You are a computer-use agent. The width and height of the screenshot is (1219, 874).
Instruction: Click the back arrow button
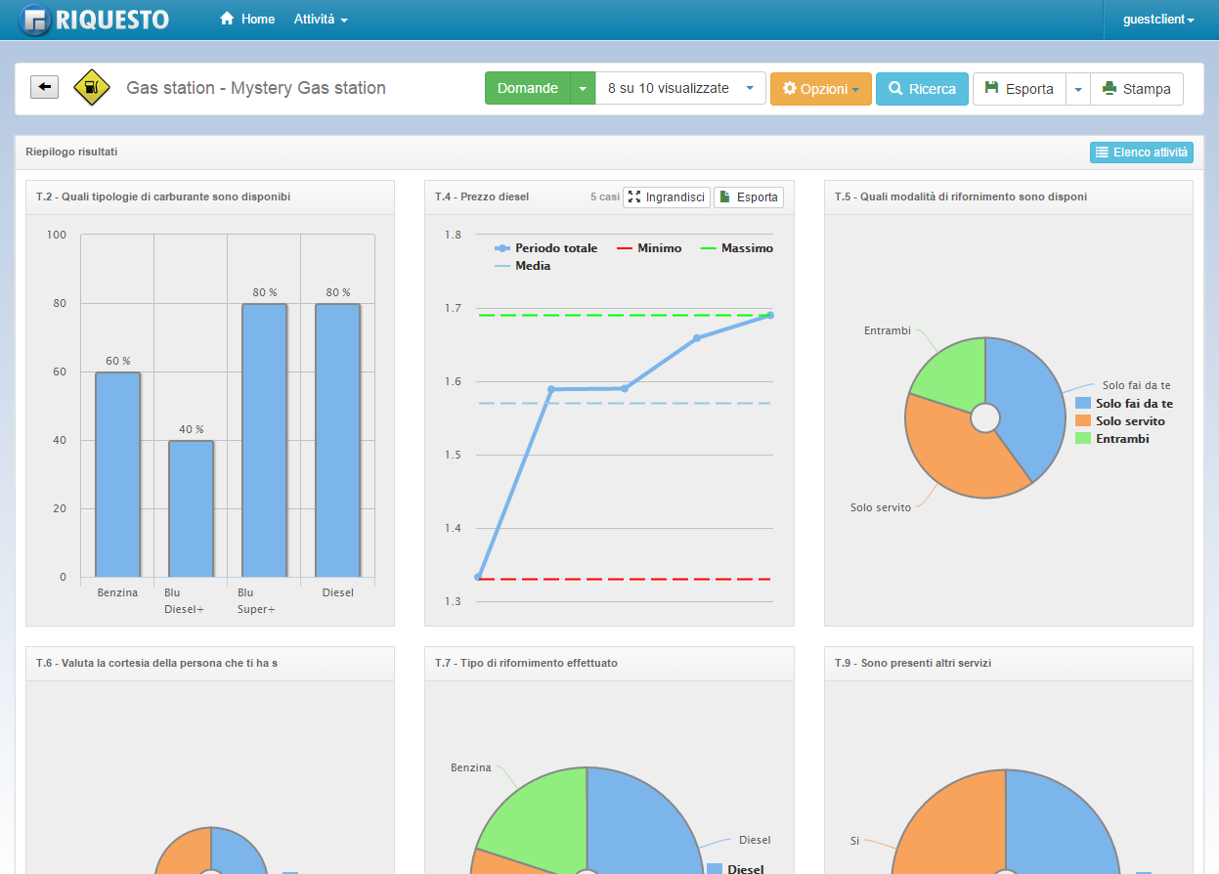(45, 87)
